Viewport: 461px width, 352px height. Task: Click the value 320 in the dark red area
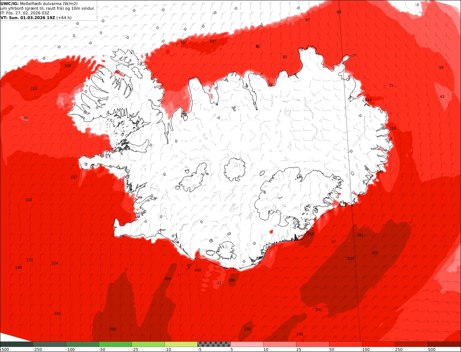[x=375, y=253]
